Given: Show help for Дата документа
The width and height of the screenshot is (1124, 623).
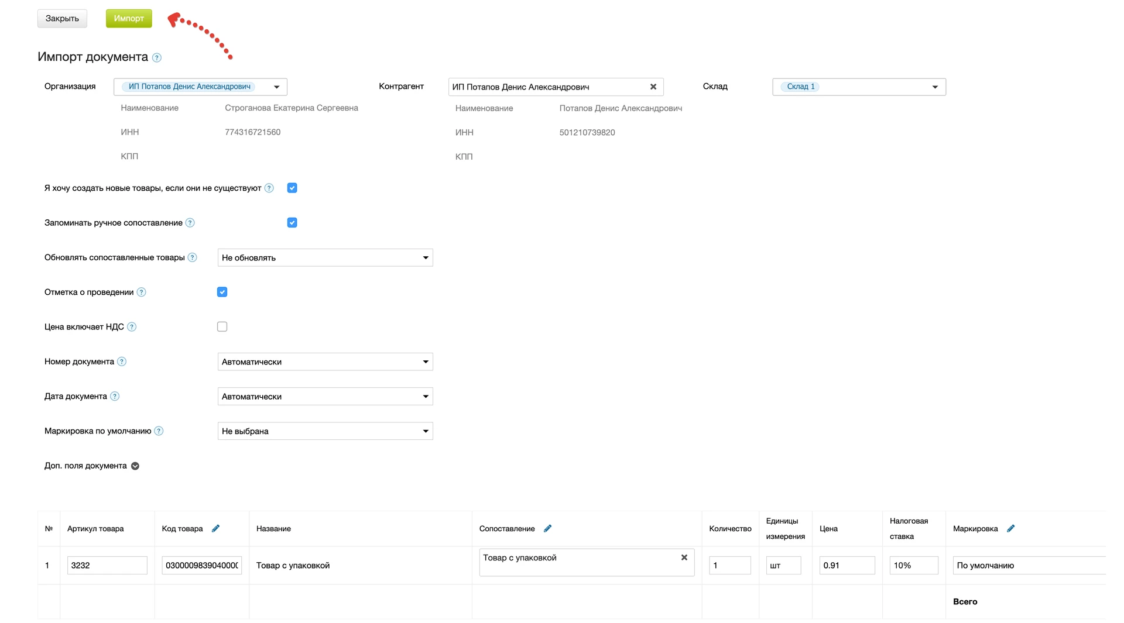Looking at the screenshot, I should click(x=115, y=396).
